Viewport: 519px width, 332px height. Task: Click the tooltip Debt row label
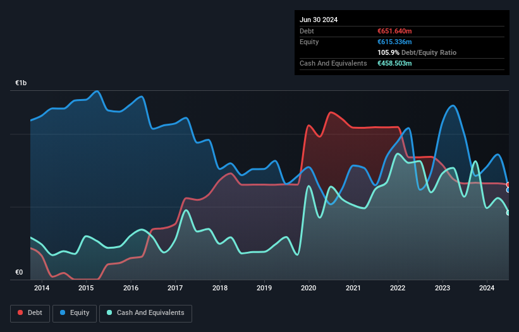point(307,31)
